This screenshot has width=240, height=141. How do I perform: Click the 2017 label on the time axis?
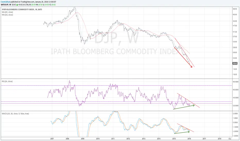click(204, 139)
